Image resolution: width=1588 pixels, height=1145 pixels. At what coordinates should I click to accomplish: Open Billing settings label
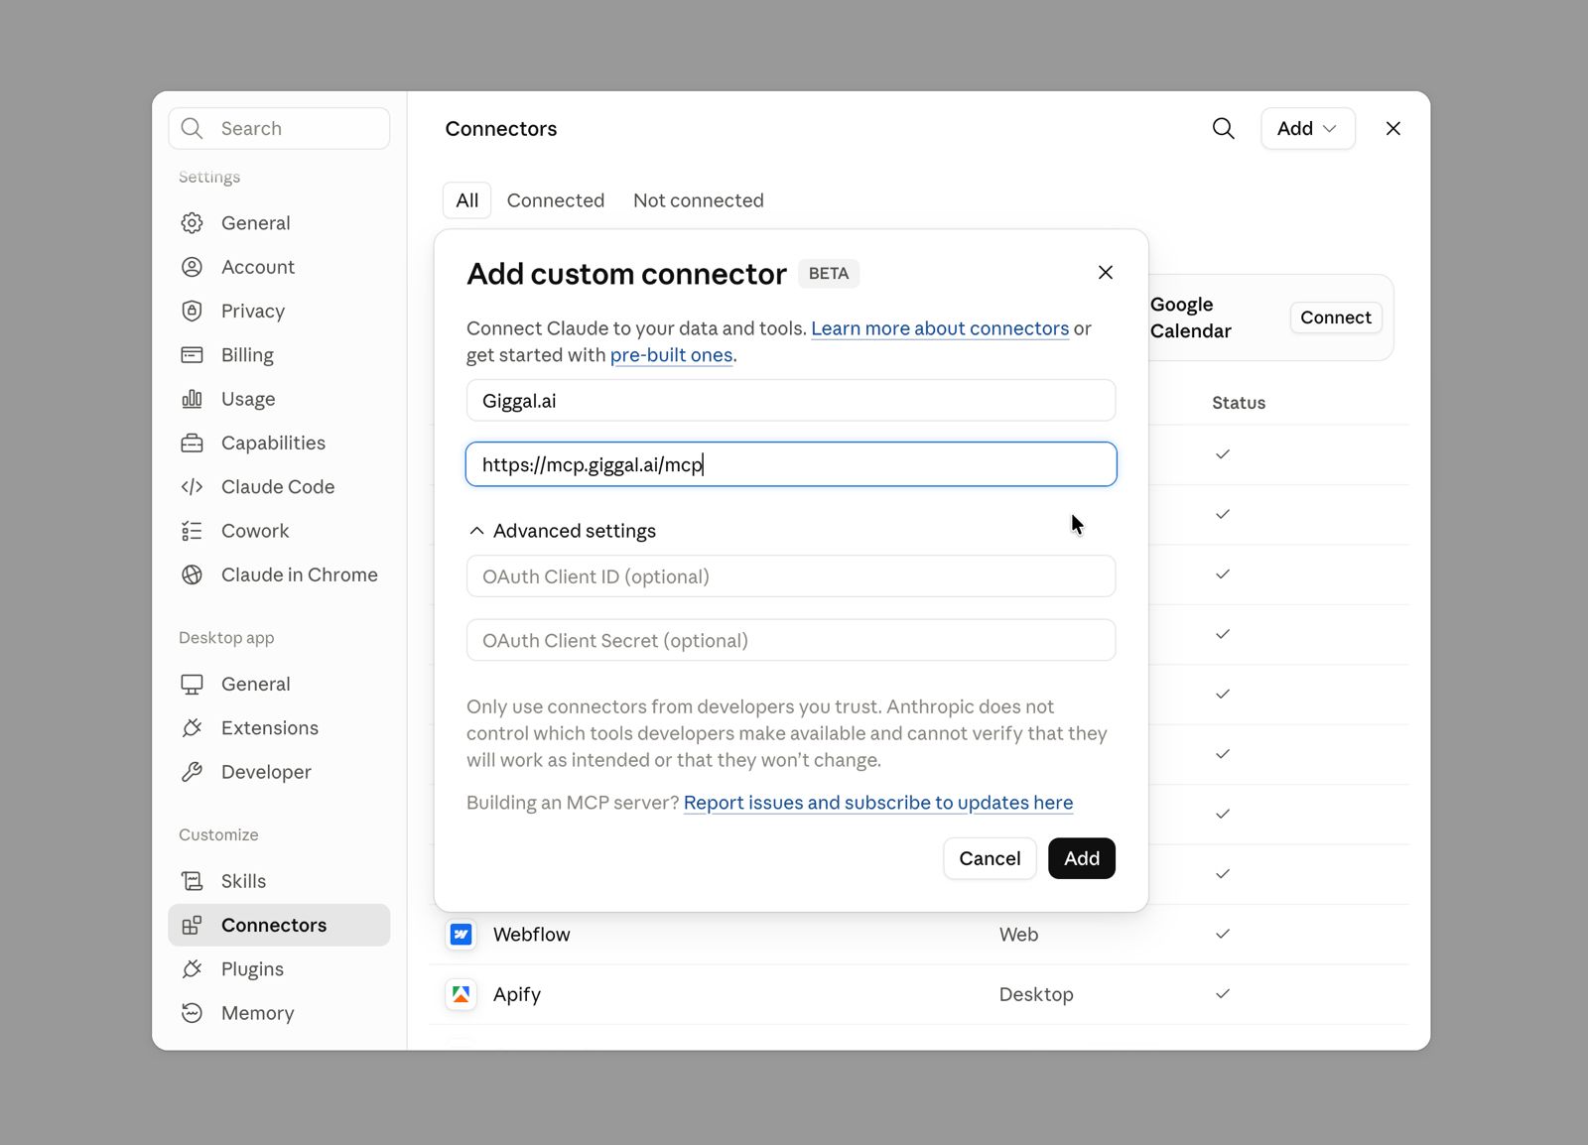click(247, 355)
